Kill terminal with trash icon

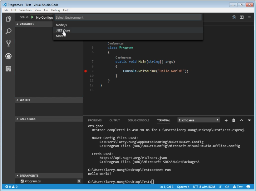pyautogui.click(x=234, y=120)
